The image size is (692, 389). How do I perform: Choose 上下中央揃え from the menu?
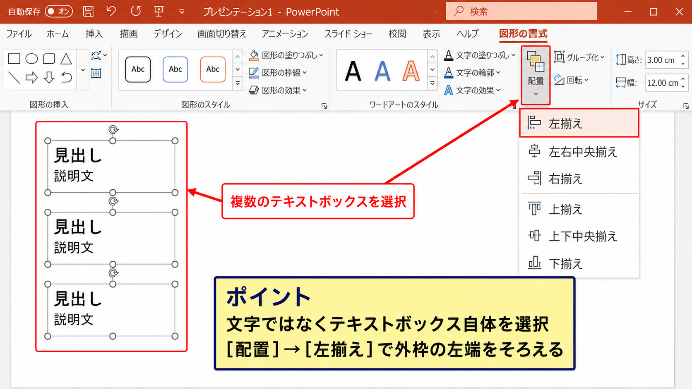[579, 236]
